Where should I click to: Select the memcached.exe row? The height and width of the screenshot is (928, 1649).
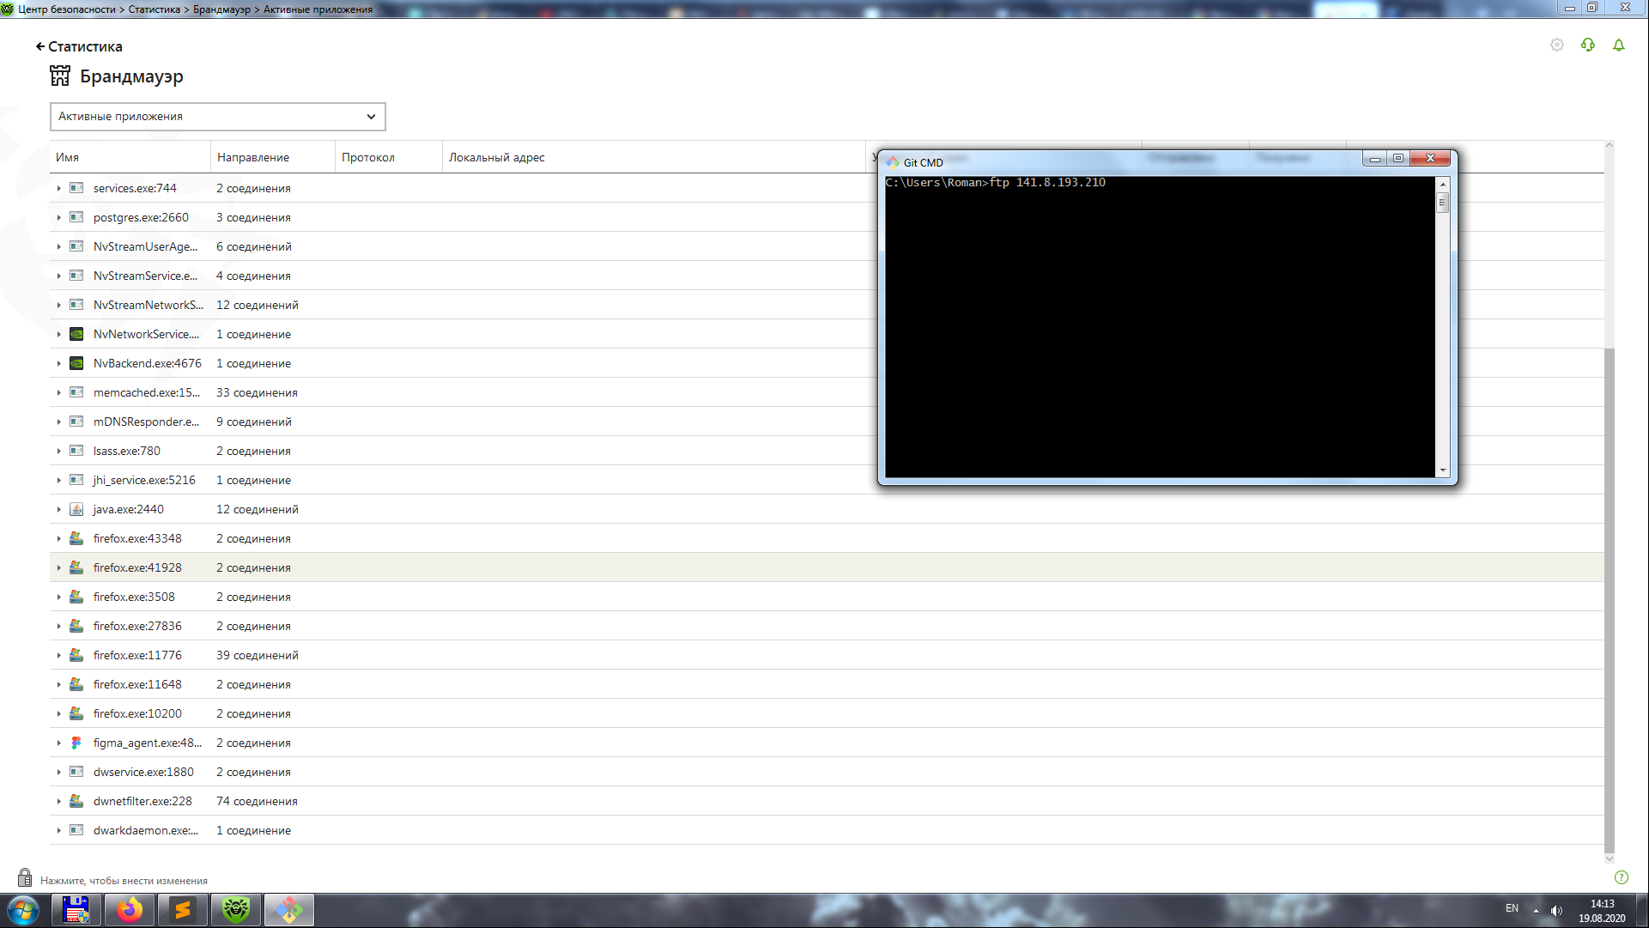147,393
